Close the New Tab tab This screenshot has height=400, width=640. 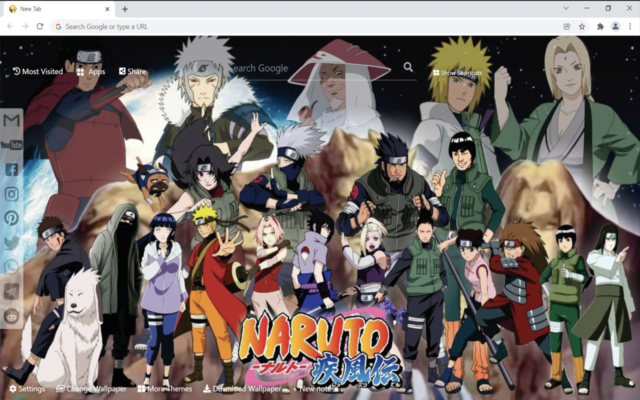(107, 9)
